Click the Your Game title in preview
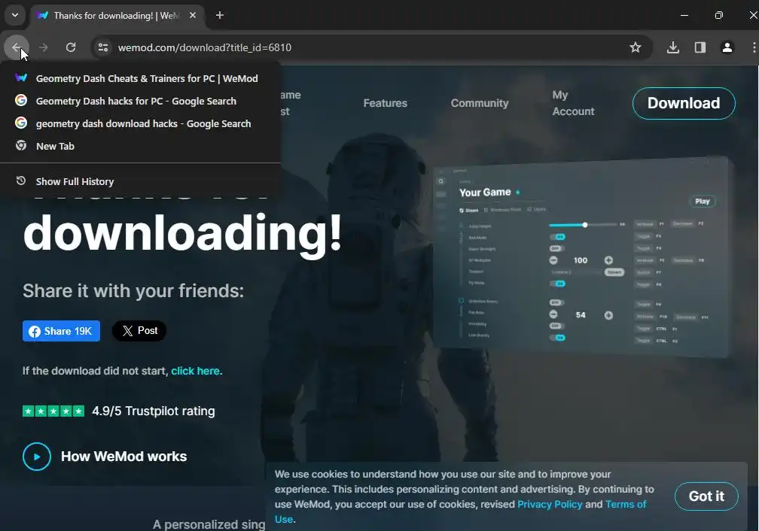Viewport: 759px width, 531px height. point(485,193)
